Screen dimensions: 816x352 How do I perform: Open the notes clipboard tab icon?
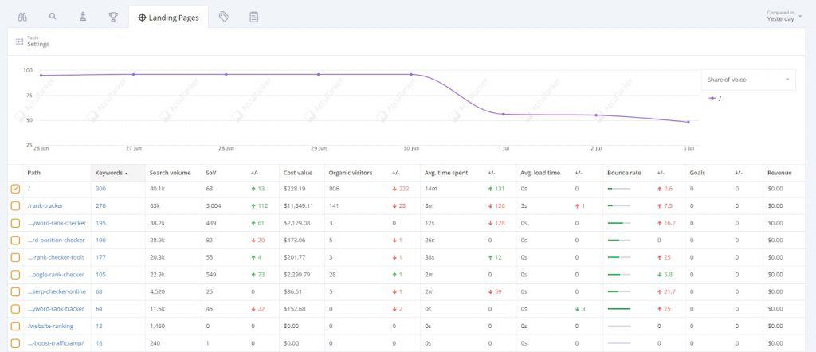point(253,17)
